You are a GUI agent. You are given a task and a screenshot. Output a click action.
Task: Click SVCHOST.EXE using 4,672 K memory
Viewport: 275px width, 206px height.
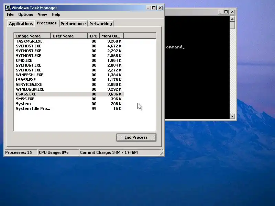(69, 46)
